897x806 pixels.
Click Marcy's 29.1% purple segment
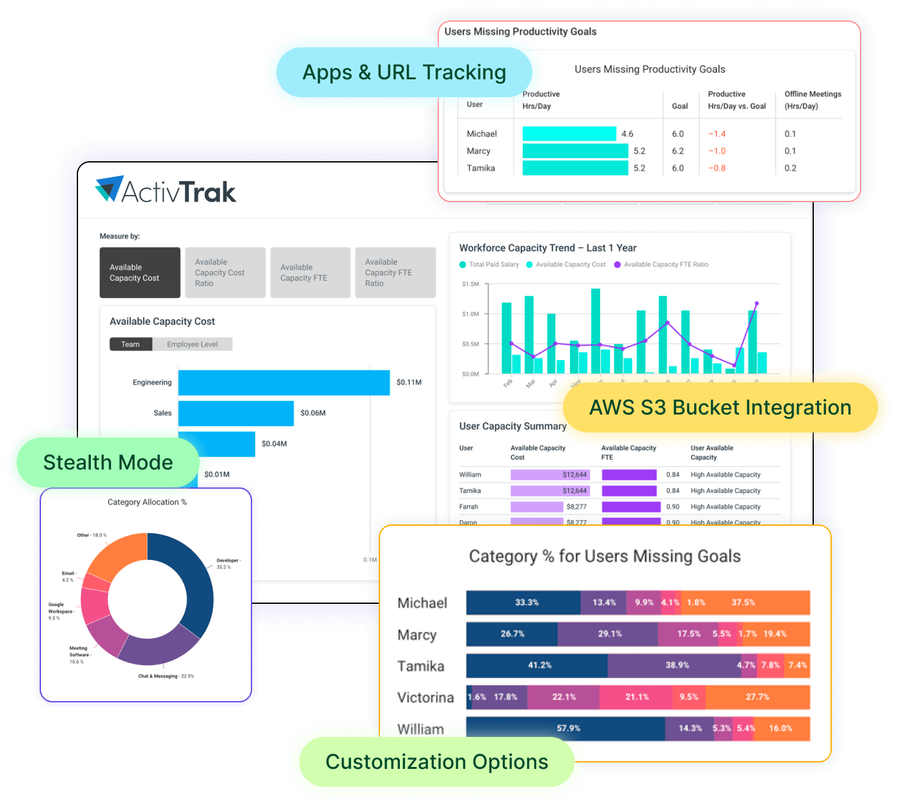(608, 634)
